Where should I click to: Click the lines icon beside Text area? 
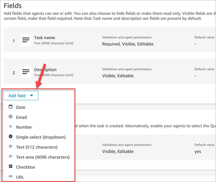point(11,156)
